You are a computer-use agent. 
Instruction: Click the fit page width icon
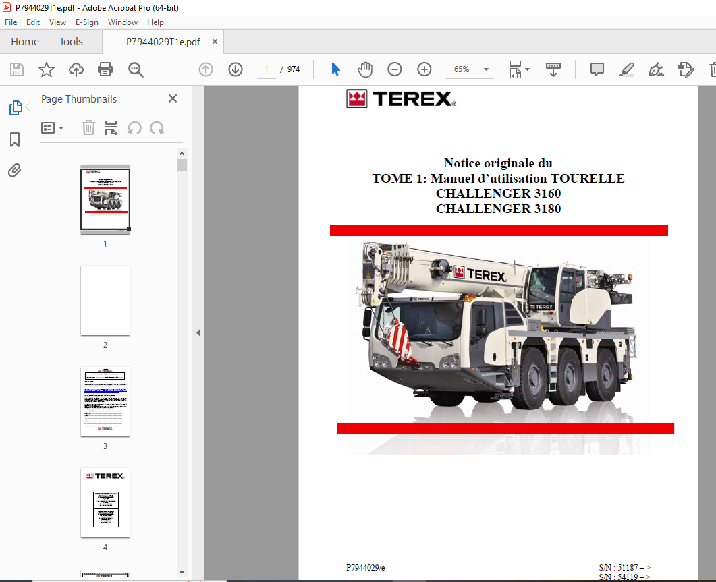click(x=515, y=69)
